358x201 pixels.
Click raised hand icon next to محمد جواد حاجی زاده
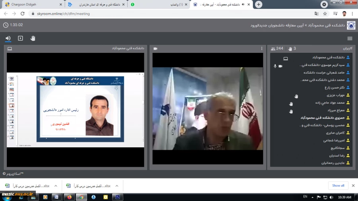[x=291, y=104]
